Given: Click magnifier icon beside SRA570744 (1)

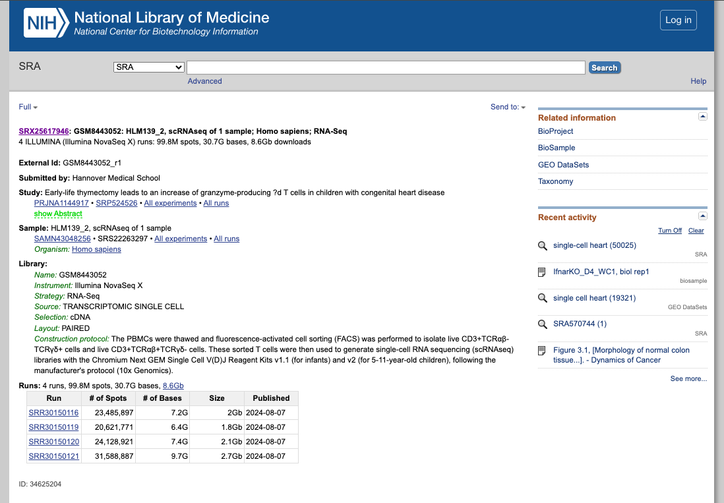Looking at the screenshot, I should point(543,324).
